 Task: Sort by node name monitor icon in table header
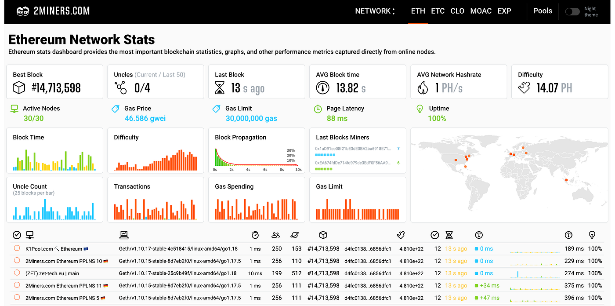click(x=30, y=235)
